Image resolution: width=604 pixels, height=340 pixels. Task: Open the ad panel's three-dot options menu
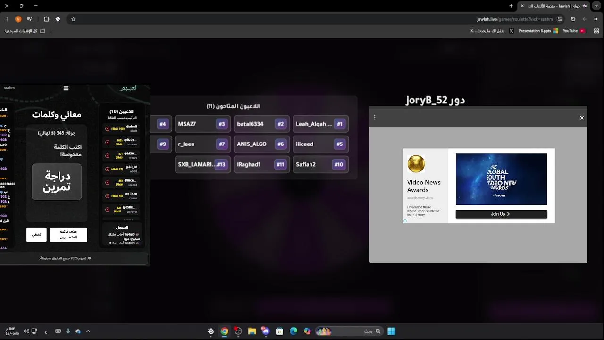[374, 117]
